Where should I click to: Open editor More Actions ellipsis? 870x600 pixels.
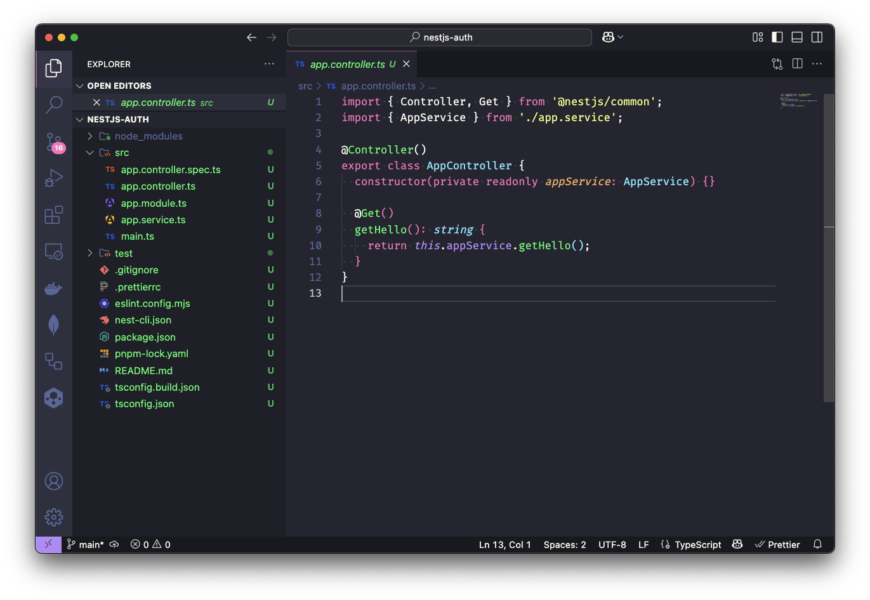coord(817,64)
